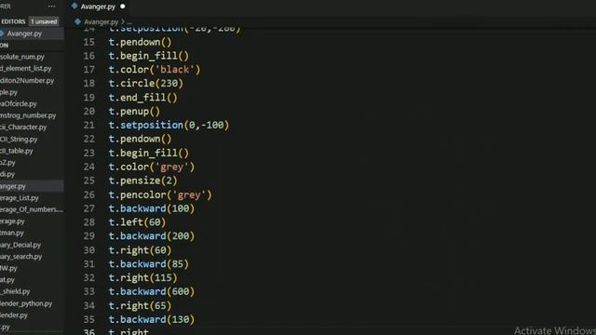Open the Explorer more actions ellipsis menu

tap(51, 7)
